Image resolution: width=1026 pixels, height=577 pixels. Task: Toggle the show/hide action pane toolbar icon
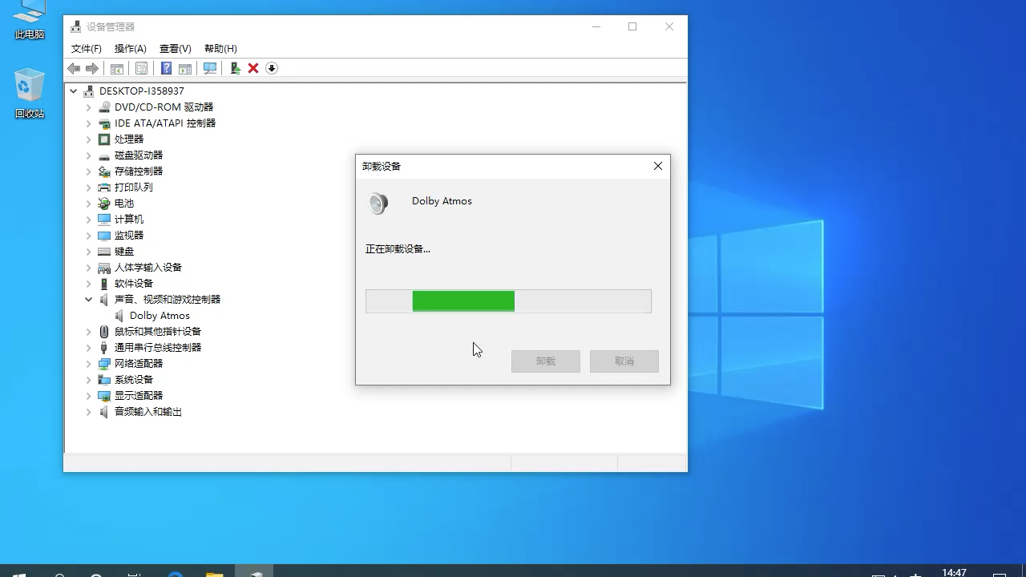pos(185,69)
